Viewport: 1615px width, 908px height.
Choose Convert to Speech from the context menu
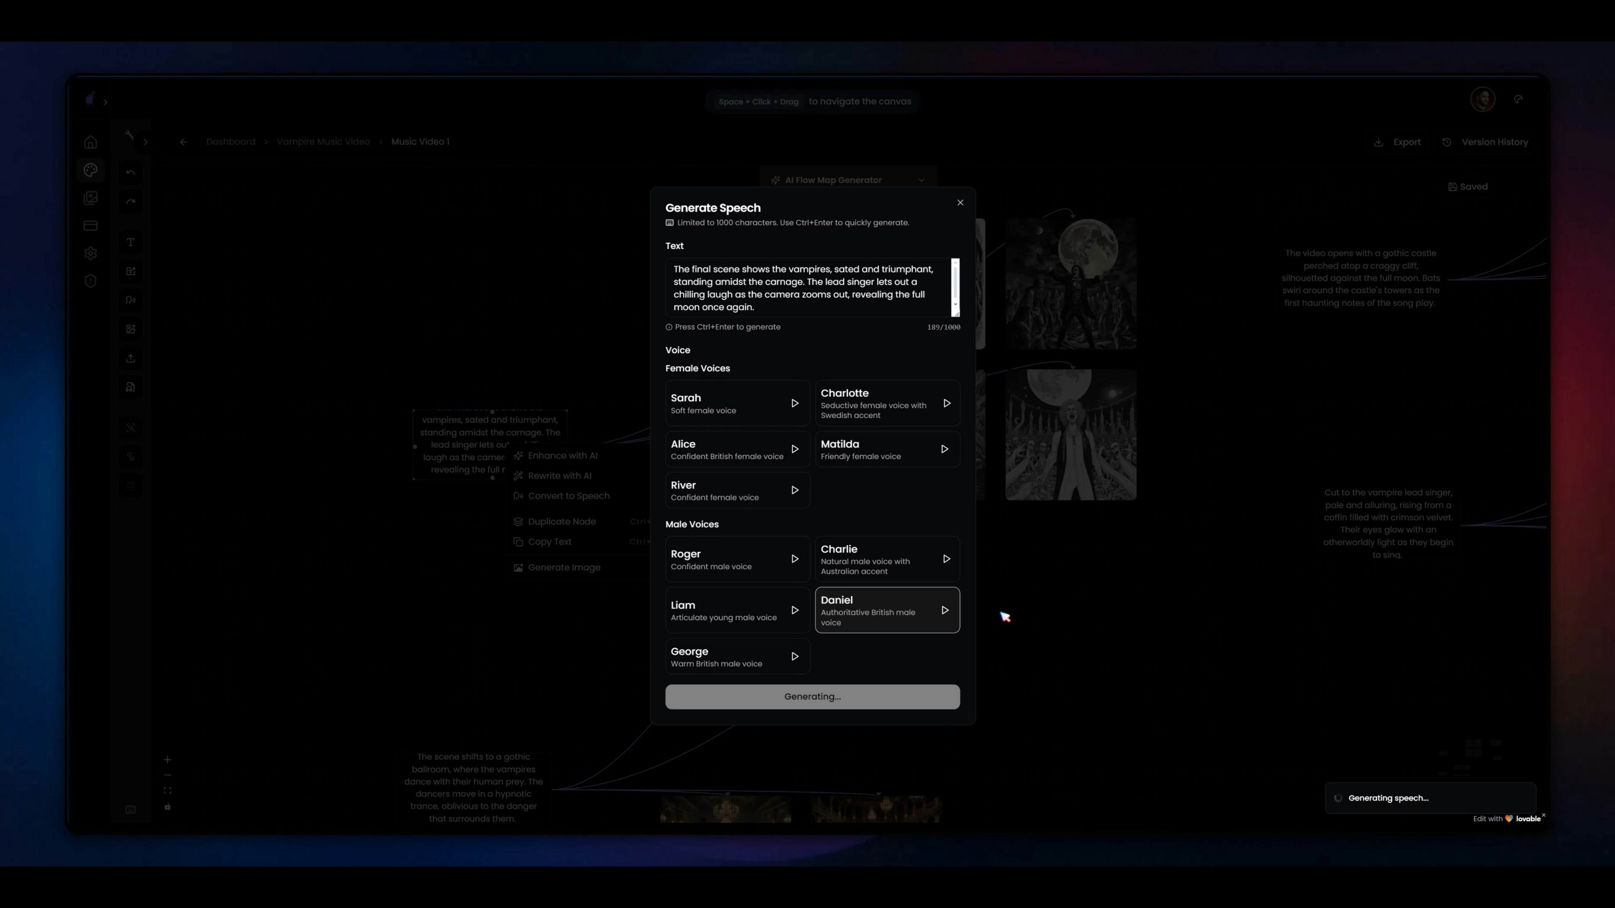tap(568, 496)
